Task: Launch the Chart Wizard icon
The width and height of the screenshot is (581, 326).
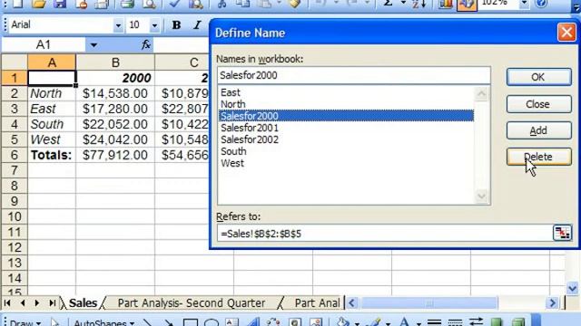Action: 446,4
